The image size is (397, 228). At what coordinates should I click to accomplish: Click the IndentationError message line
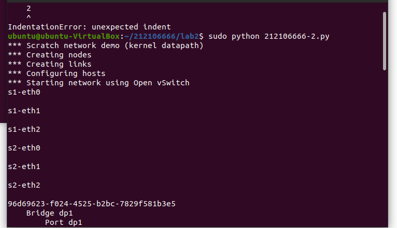pos(89,27)
